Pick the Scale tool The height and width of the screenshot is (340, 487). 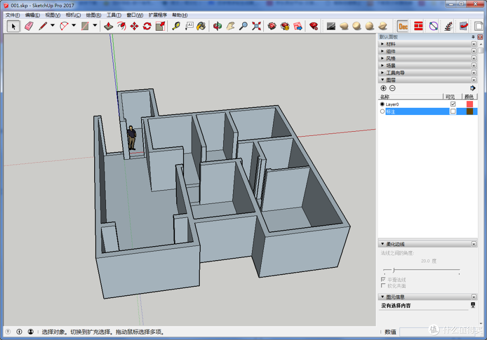click(x=160, y=26)
